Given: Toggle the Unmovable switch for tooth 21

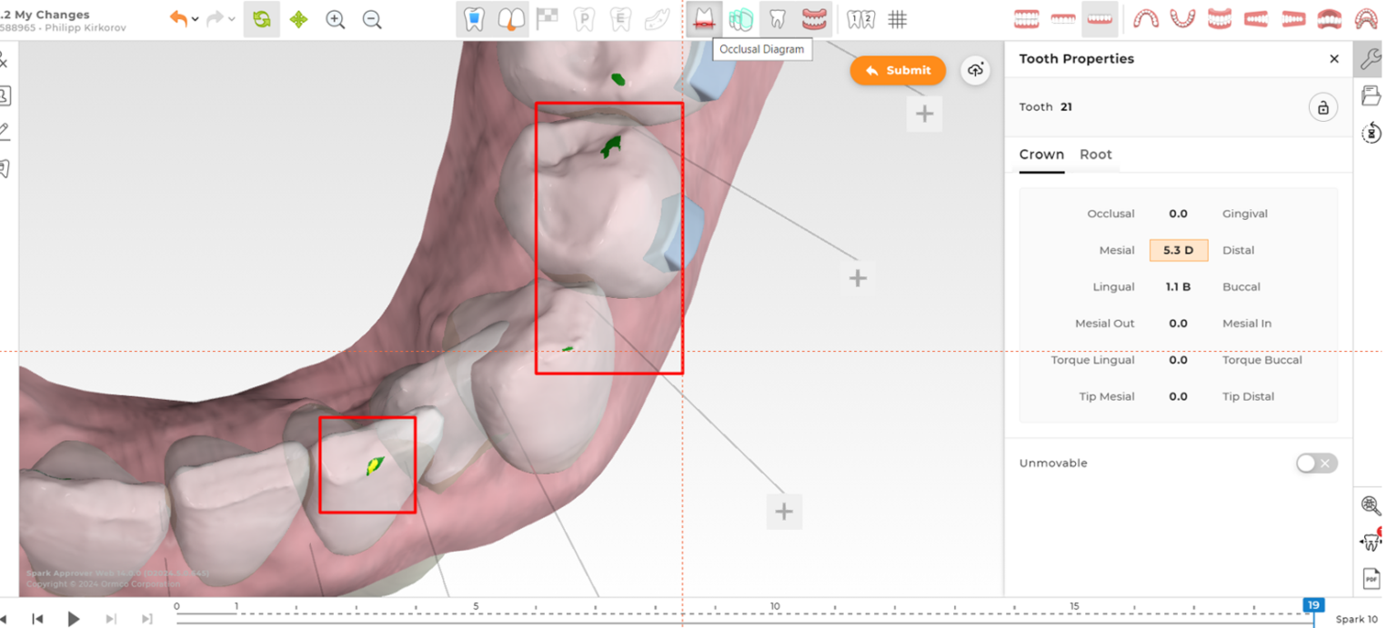Looking at the screenshot, I should [x=1316, y=463].
